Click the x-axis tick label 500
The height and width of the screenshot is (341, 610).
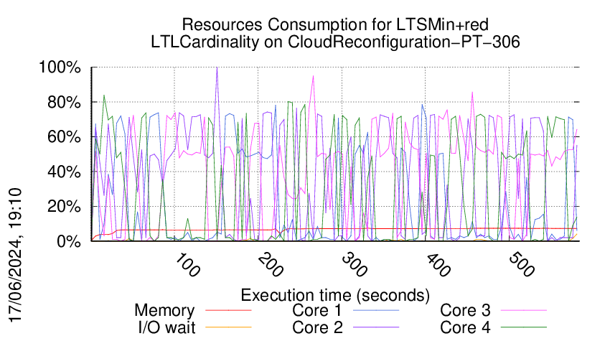[522, 265]
